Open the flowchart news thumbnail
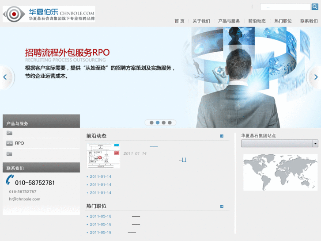 pos(103,156)
